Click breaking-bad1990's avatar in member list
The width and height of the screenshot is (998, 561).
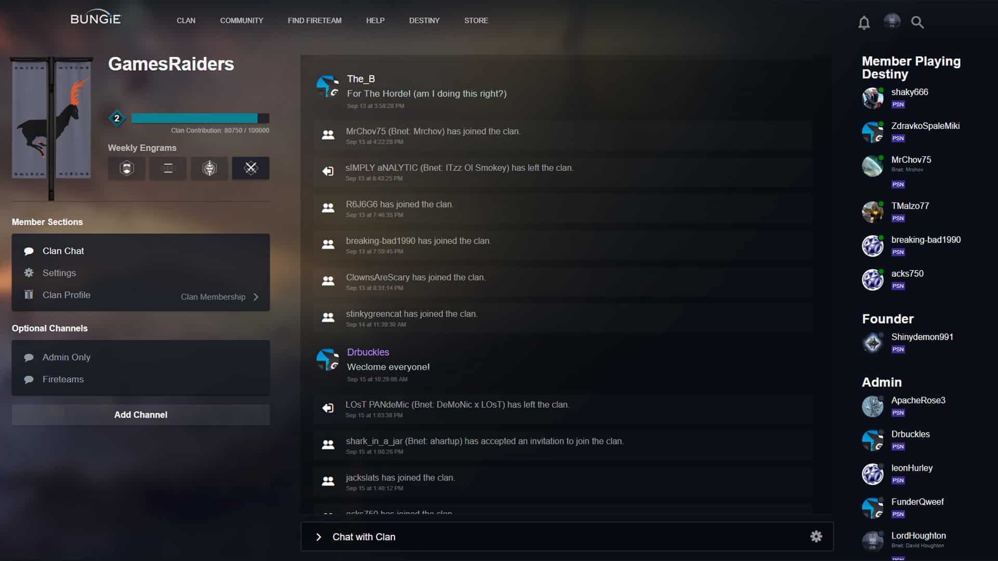click(x=873, y=246)
